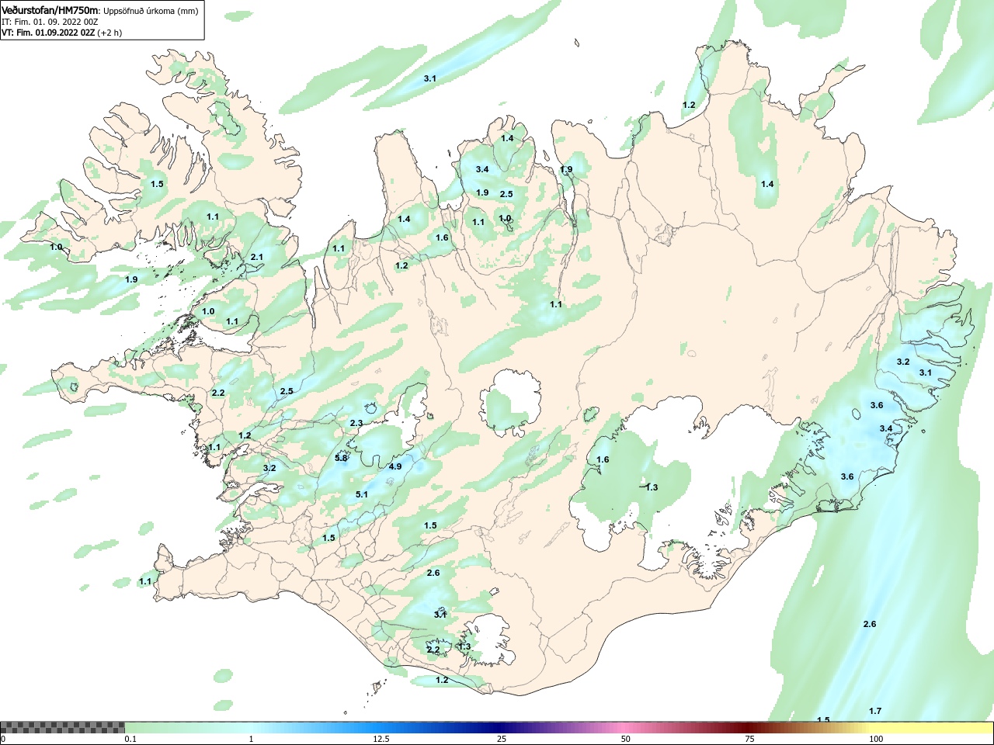Click the 3.2 value in the Eastfjords
994x745 pixels.
point(903,362)
